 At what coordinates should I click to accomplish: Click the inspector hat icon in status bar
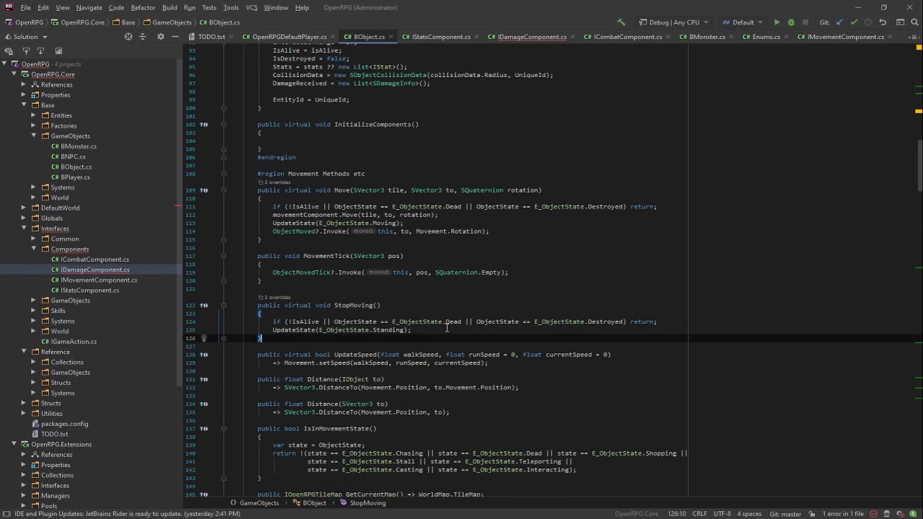click(x=887, y=514)
